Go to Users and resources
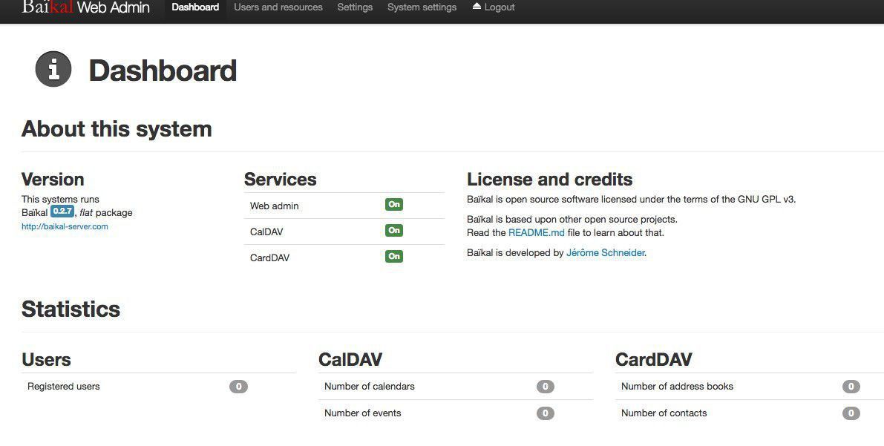 pyautogui.click(x=278, y=7)
